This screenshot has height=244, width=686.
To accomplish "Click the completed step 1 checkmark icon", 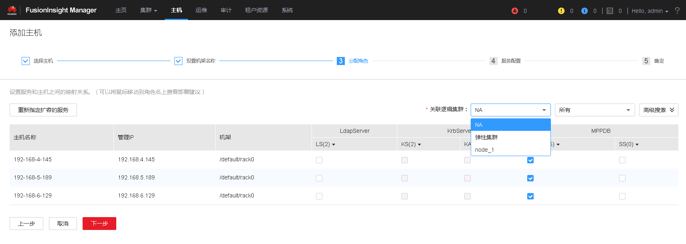I will (x=26, y=61).
